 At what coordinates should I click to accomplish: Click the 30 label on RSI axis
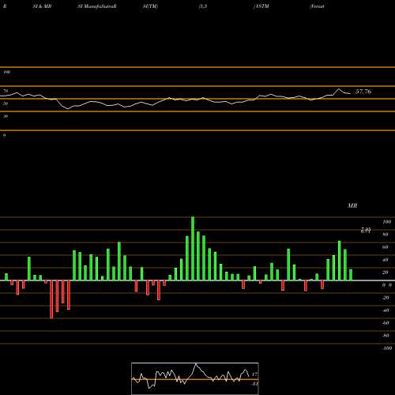[x=6, y=116]
